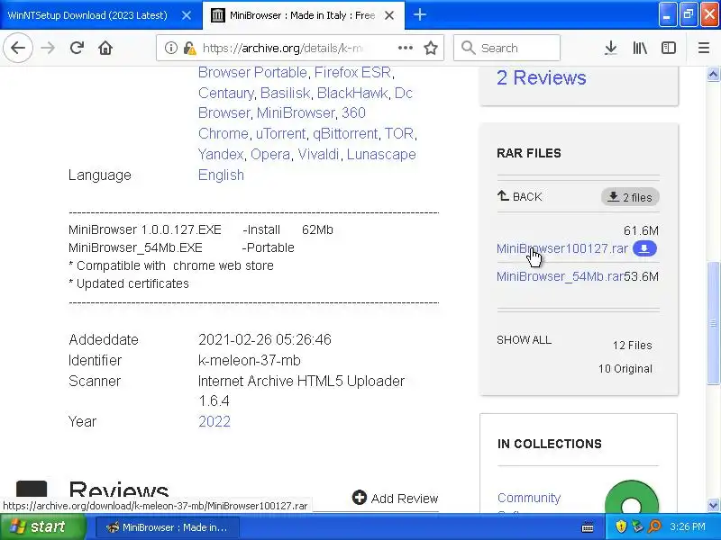Click the k-meleon-37-mb identifier text

coord(250,360)
